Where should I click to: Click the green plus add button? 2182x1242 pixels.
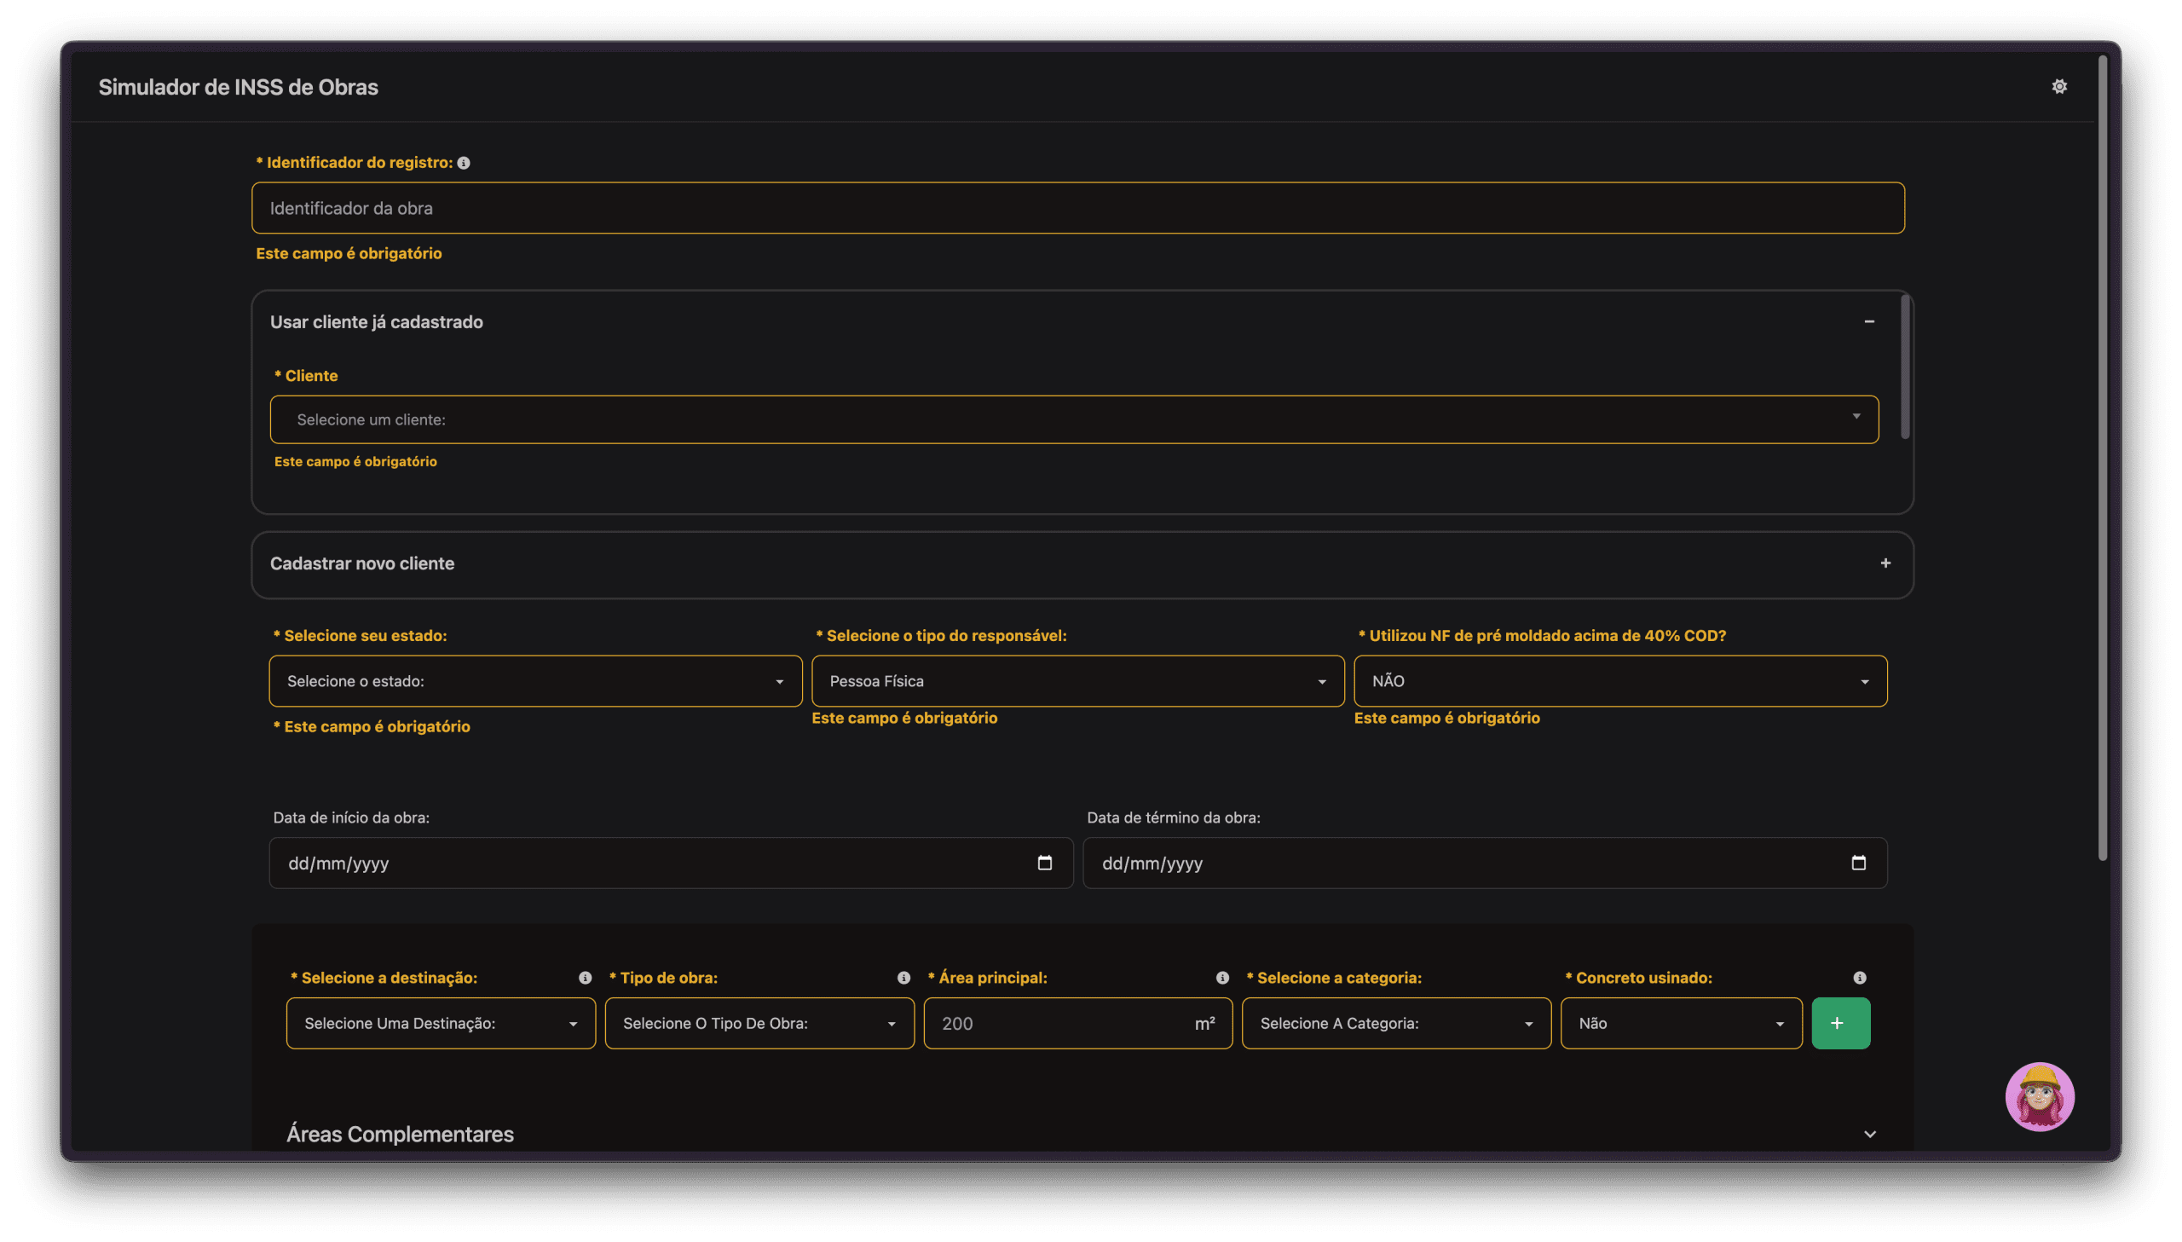coord(1840,1023)
